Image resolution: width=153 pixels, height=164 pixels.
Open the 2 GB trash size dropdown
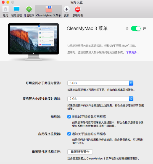100,99
